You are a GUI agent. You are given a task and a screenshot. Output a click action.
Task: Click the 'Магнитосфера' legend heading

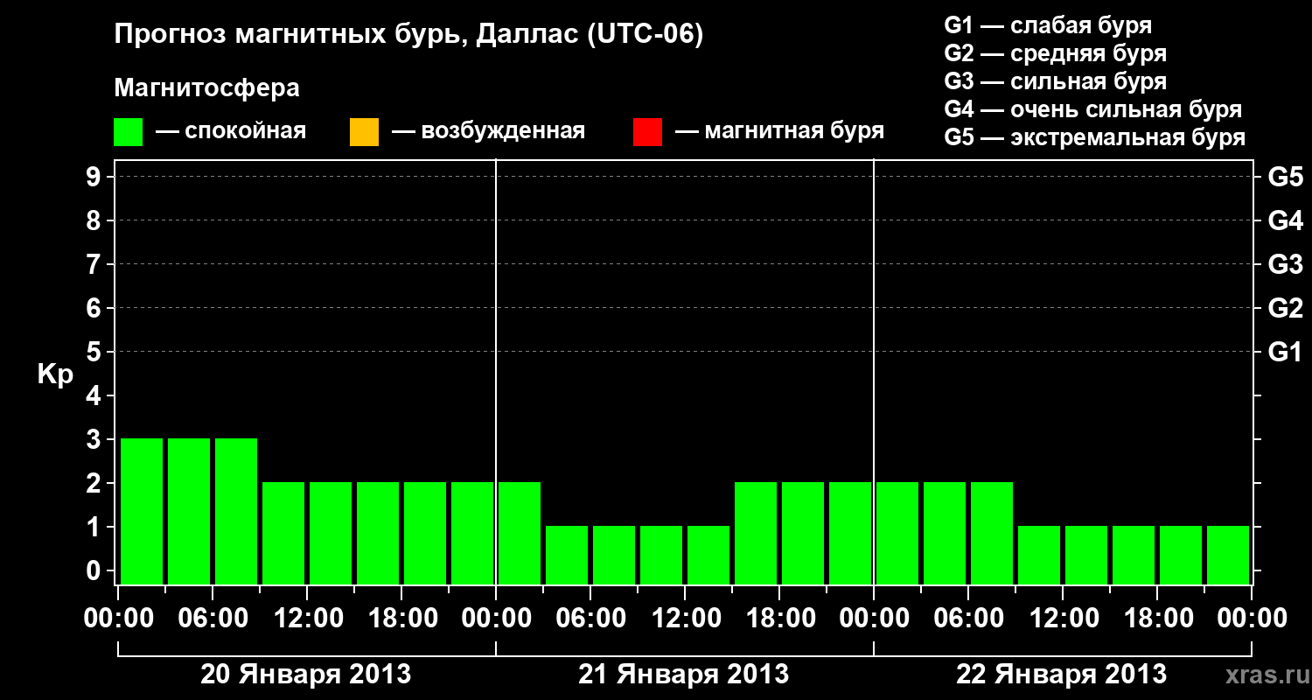click(x=207, y=88)
